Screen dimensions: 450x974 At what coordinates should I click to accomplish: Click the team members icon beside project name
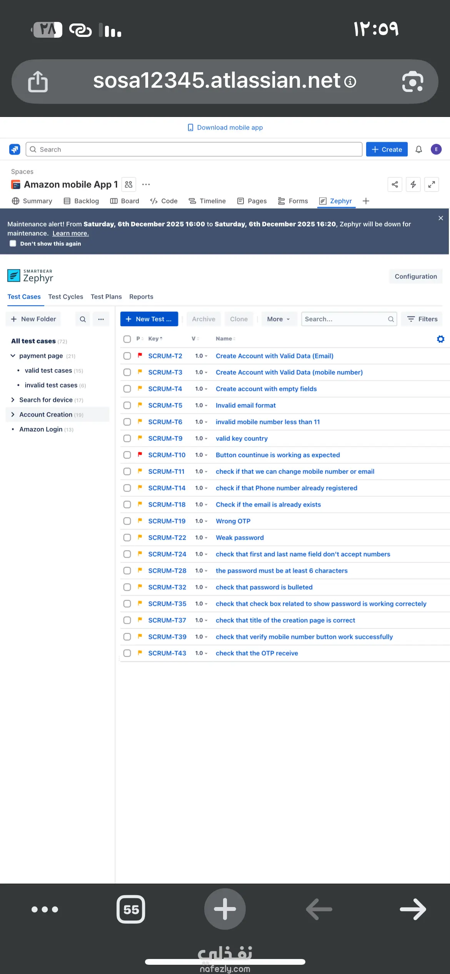coord(129,184)
